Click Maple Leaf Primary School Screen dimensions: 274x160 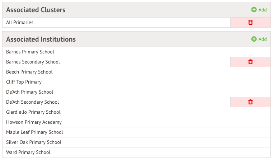(35, 132)
